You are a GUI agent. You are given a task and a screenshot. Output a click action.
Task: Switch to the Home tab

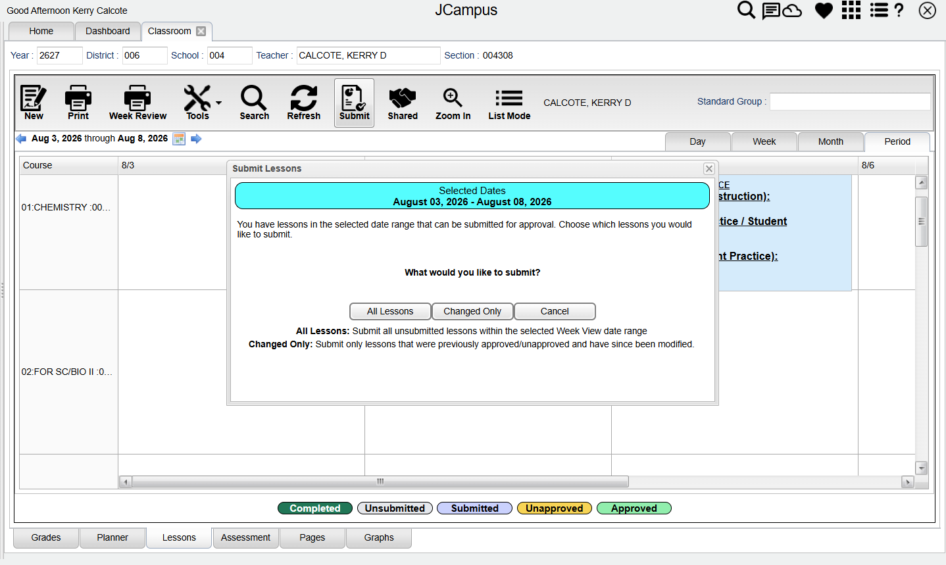coord(41,31)
